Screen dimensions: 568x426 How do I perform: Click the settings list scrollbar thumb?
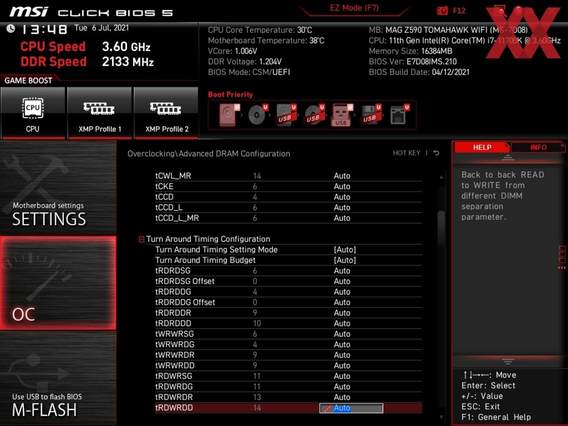coord(441,229)
